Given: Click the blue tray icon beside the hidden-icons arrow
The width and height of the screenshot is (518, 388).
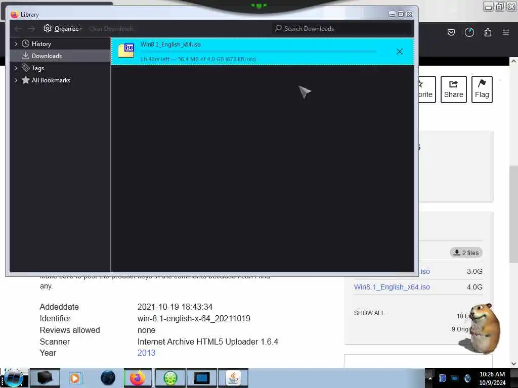Looking at the screenshot, I should [x=443, y=378].
